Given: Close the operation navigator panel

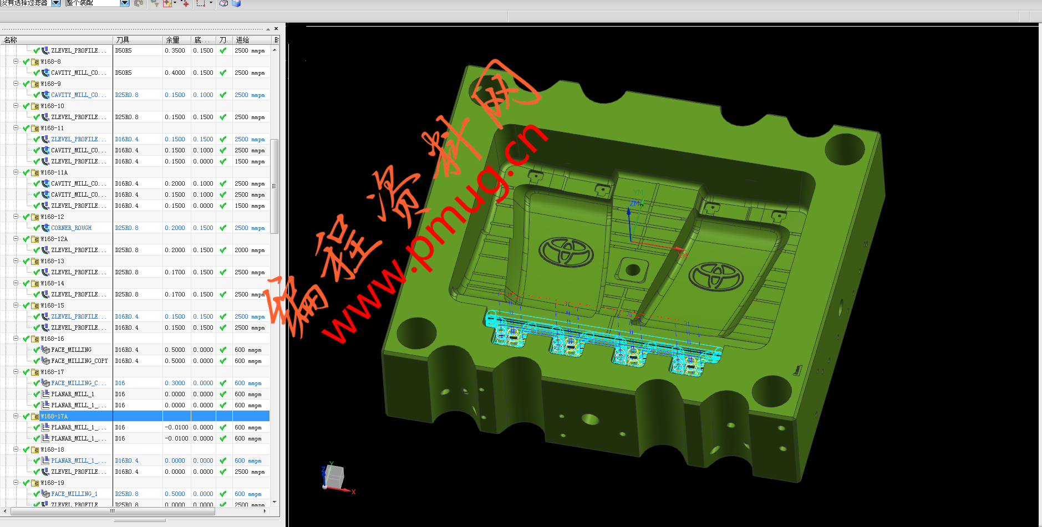Looking at the screenshot, I should tap(276, 29).
